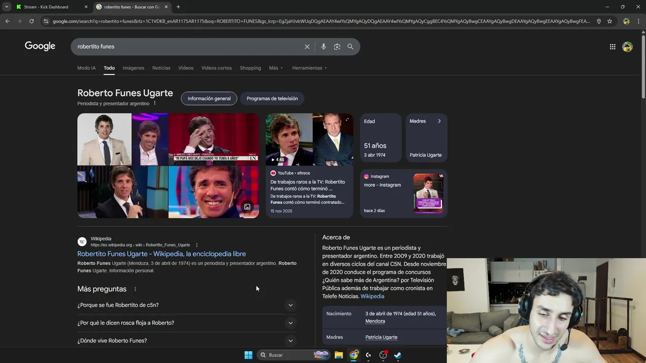
Task: Click the site information icon in address bar
Action: click(46, 21)
